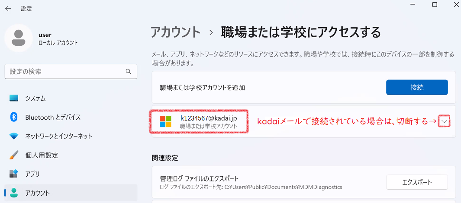Click the アカウント person icon
461x203 pixels.
click(x=14, y=193)
